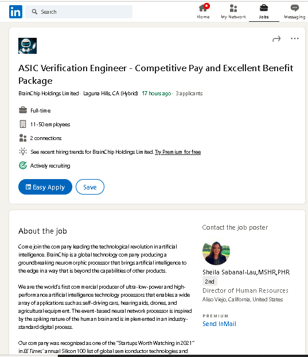Open Try Premium for free link
Screen dimensions: 308x357
pos(178,152)
